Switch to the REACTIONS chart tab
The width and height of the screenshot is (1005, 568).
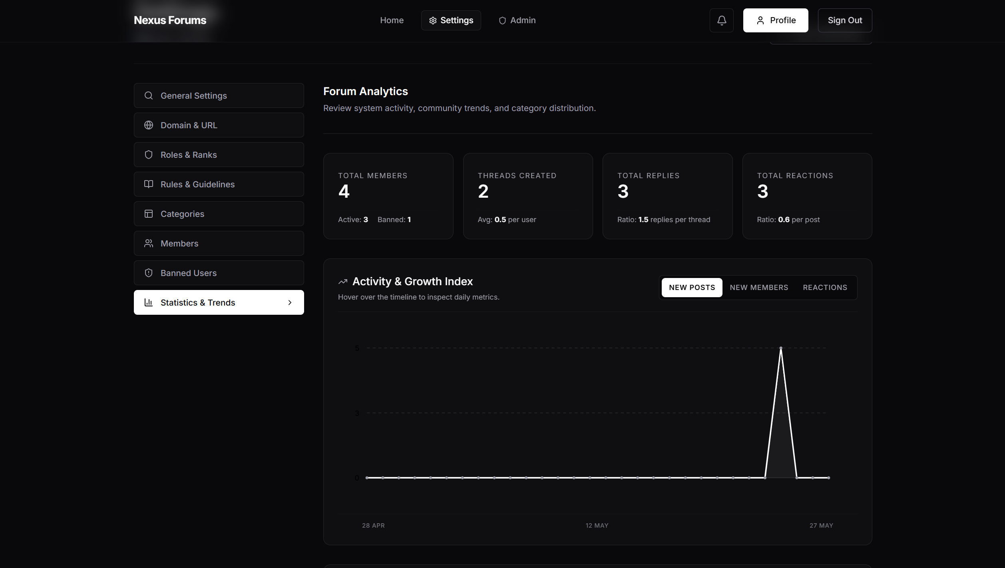(x=825, y=288)
